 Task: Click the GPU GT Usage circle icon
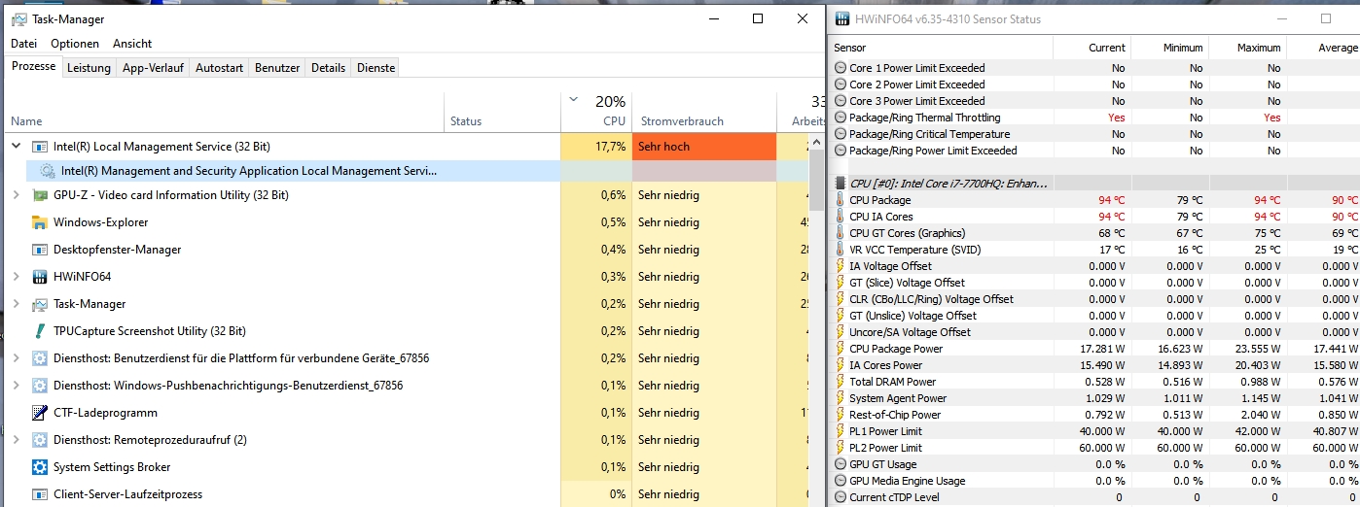click(x=841, y=464)
